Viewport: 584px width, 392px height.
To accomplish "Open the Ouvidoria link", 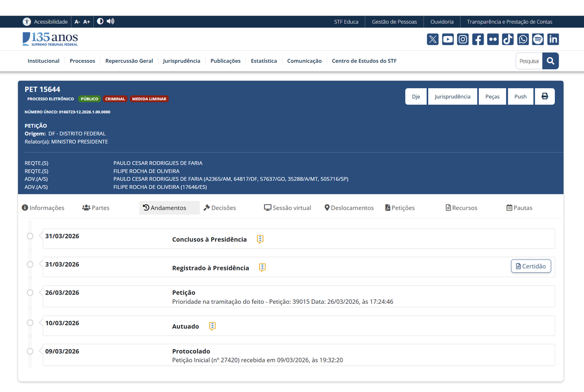I will [442, 22].
